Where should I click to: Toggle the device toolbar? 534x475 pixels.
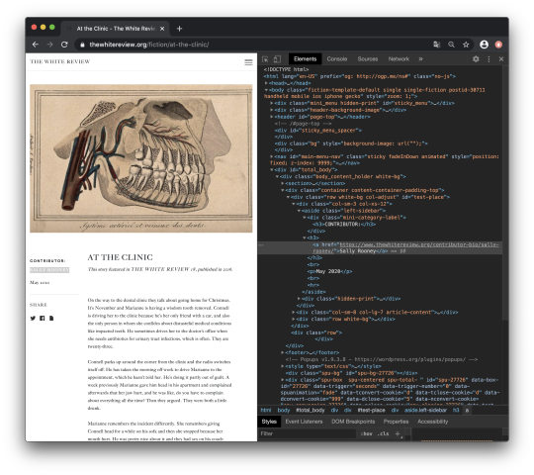coord(277,59)
